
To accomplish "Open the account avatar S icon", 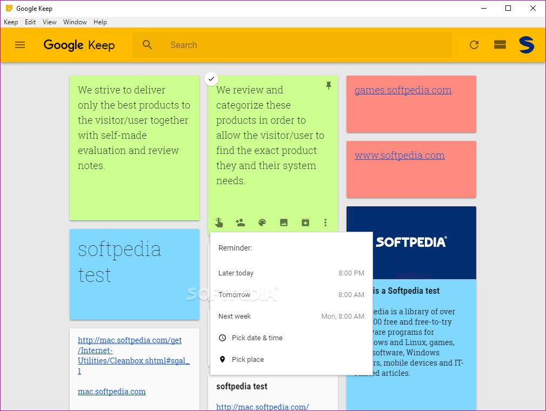I will tap(526, 45).
